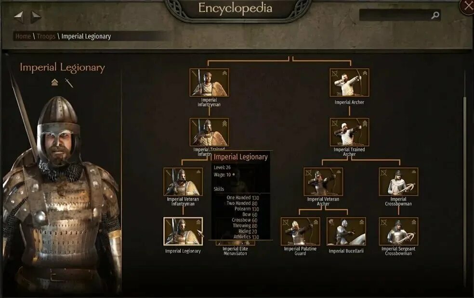Image resolution: width=474 pixels, height=298 pixels.
Task: Go to Troops in breadcrumb
Action: (x=46, y=36)
